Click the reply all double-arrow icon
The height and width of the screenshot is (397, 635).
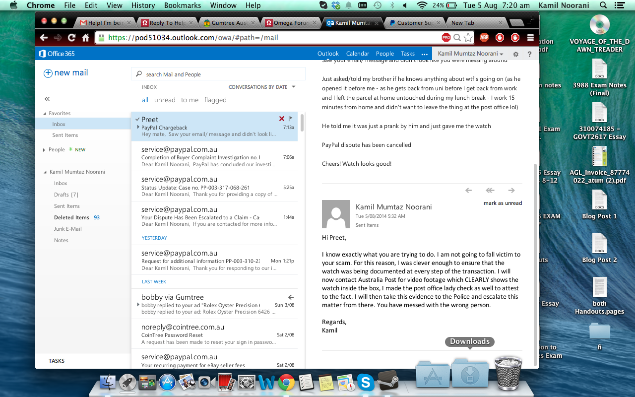490,190
